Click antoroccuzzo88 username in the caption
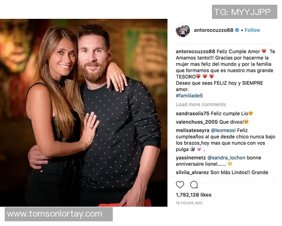Screen dimensions: 282x226 [196, 51]
